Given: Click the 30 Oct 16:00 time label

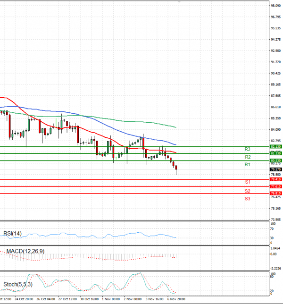Looking at the screenshot, I should click(89, 299).
